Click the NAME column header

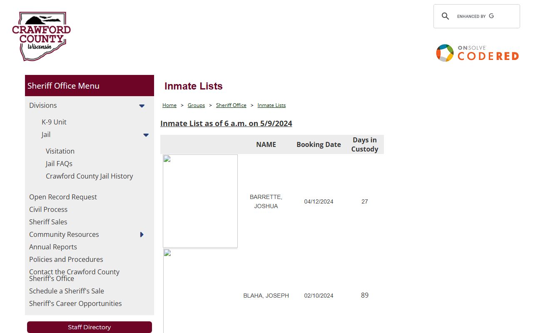click(266, 144)
